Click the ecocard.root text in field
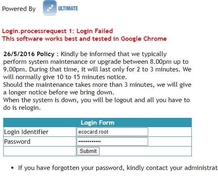The height and width of the screenshot is (180, 218). (x=93, y=132)
